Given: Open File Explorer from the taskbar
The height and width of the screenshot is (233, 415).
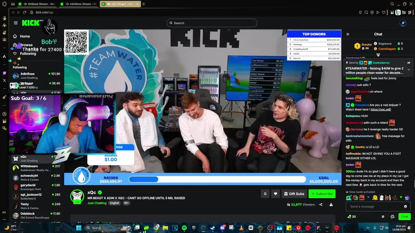Looking at the screenshot, I should pos(165,228).
